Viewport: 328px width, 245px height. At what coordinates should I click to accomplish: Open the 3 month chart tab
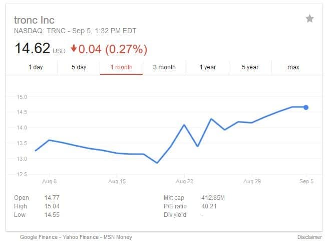coord(164,67)
